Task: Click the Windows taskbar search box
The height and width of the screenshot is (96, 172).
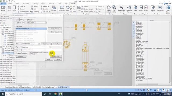Action: 24,94
